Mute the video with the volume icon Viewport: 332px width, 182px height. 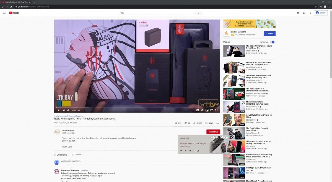pos(68,110)
